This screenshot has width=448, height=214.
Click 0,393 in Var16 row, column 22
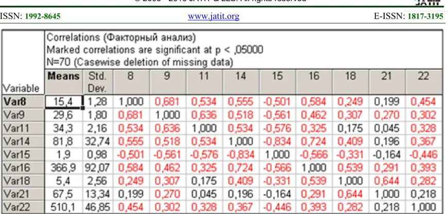423,168
